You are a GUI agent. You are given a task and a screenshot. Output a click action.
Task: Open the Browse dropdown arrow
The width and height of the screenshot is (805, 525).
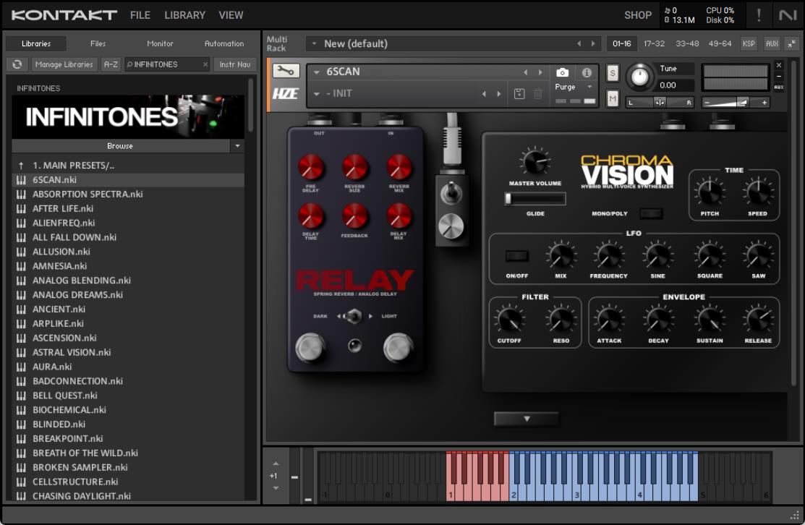coord(237,146)
